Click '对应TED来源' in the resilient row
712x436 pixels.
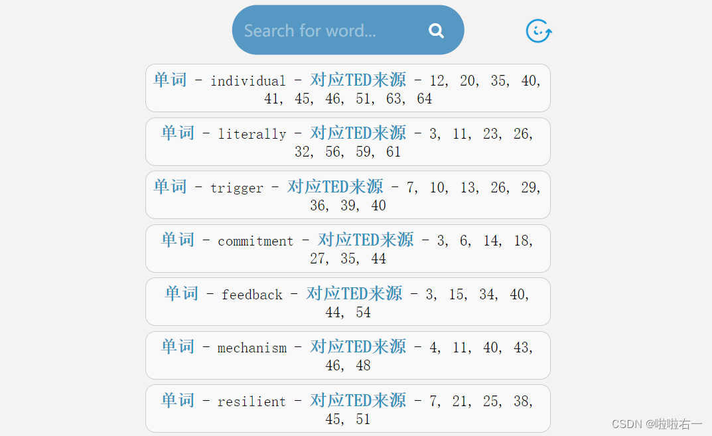(358, 400)
